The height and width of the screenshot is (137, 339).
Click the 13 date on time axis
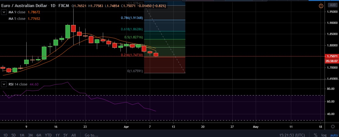pos(173,127)
